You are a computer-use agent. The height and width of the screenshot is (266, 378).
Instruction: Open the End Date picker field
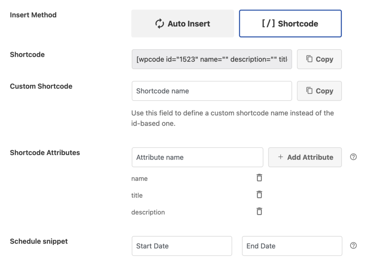(292, 246)
